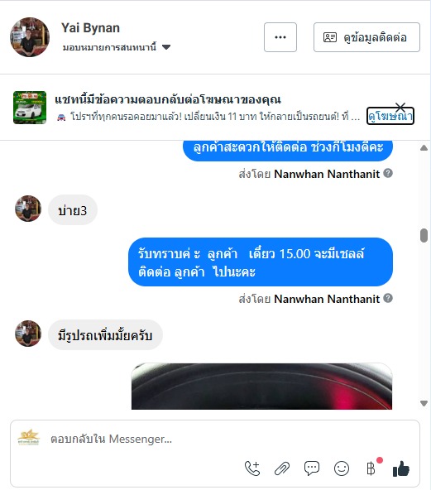Open the sent photo in the chat
431x490 pixels.
pyautogui.click(x=261, y=387)
